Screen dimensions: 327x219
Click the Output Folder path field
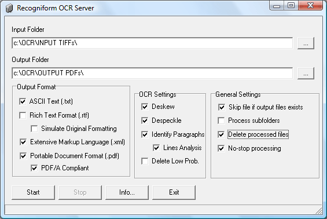point(152,73)
